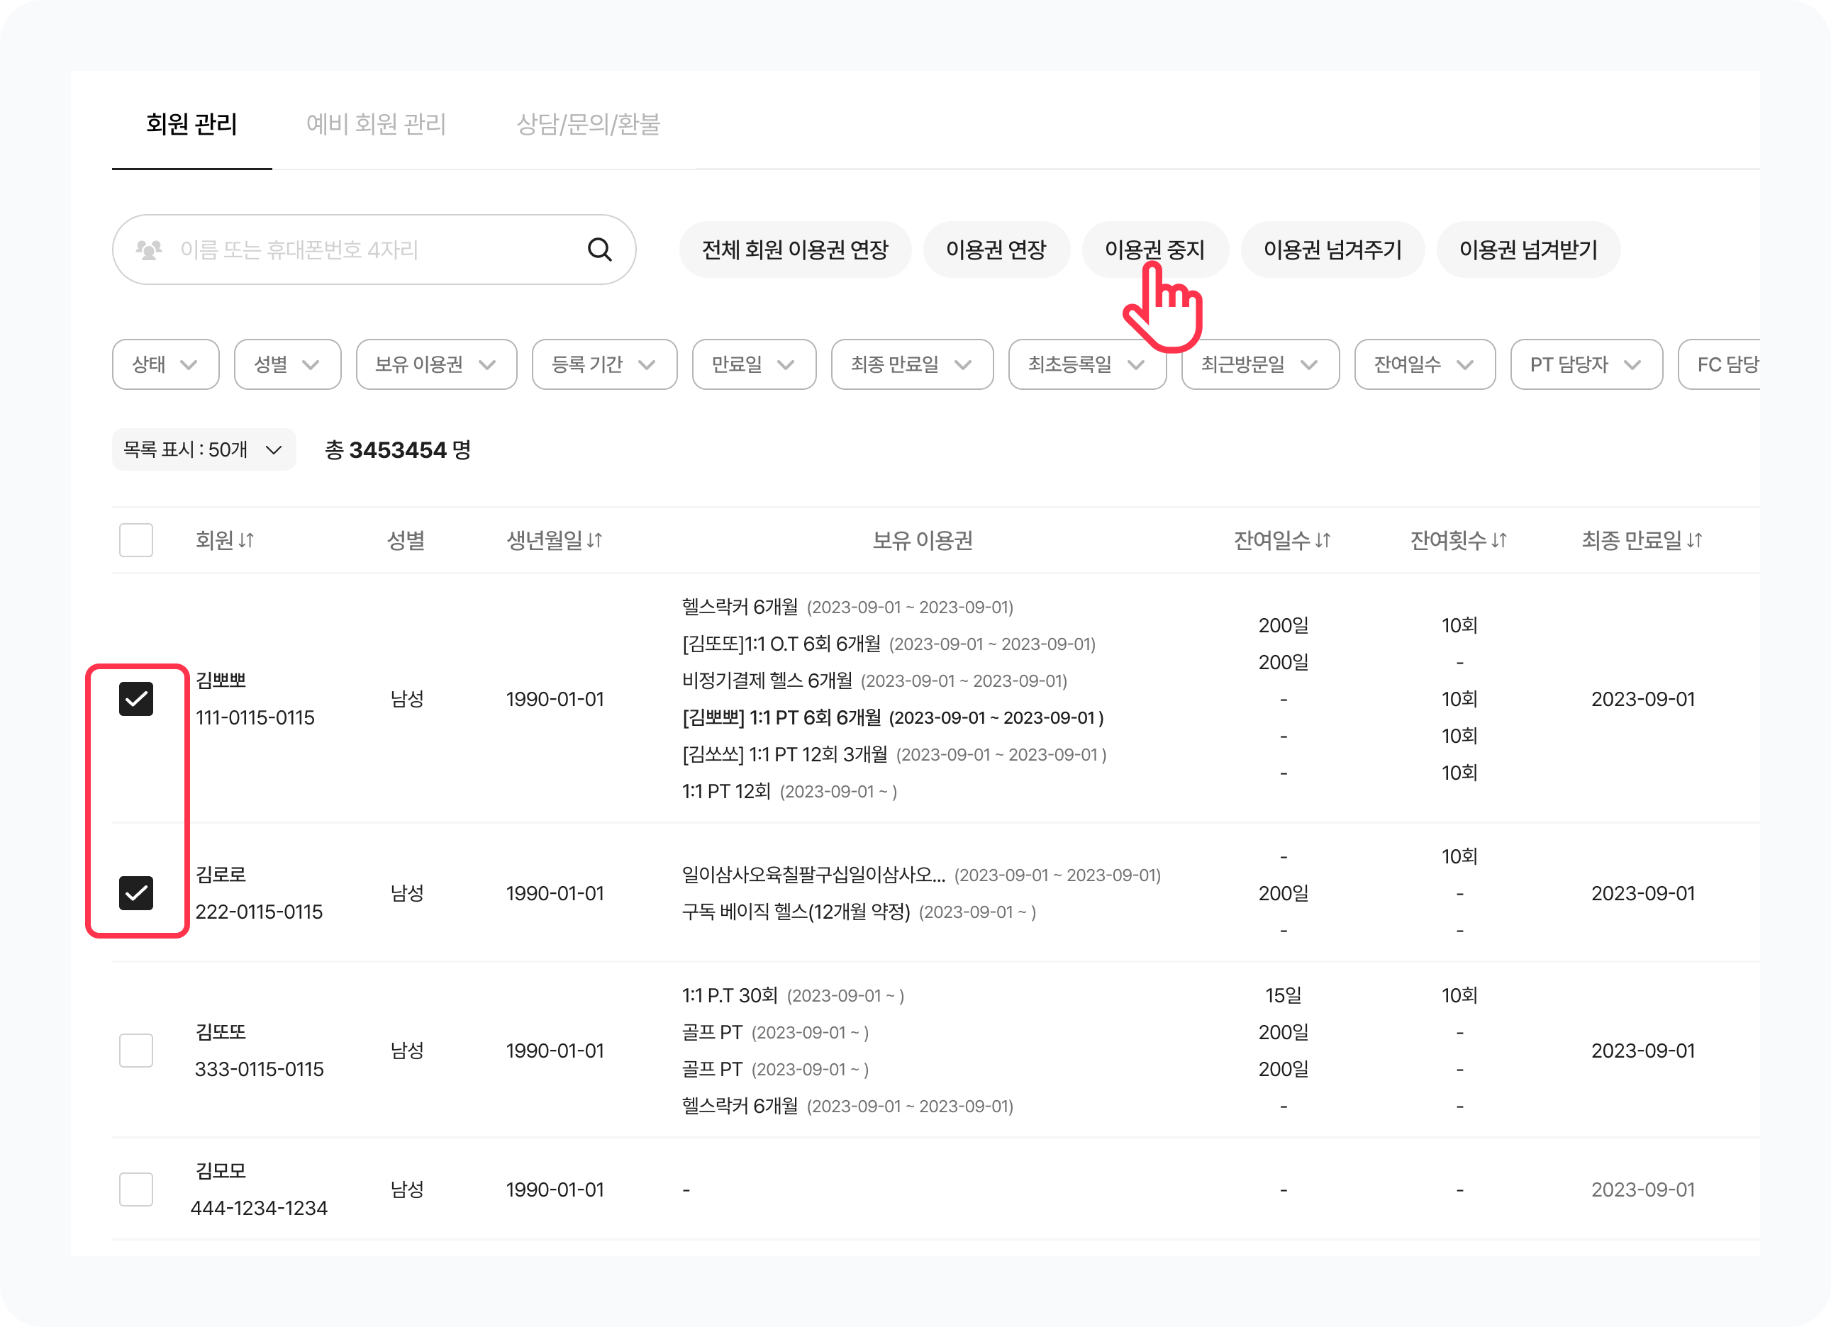
Task: Open the 상태 filter dropdown
Action: tap(165, 365)
